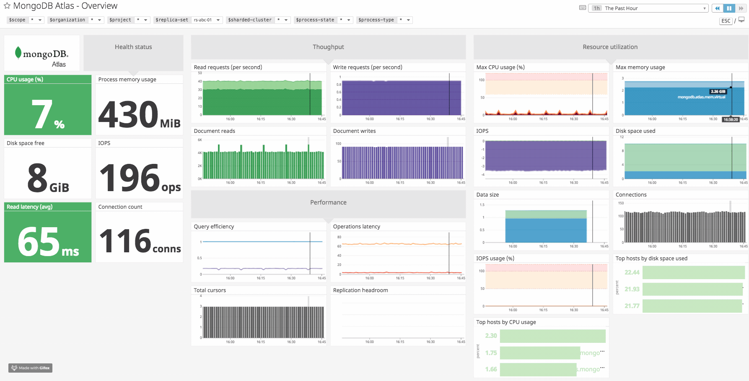Pause live dashboard updates

[x=729, y=8]
